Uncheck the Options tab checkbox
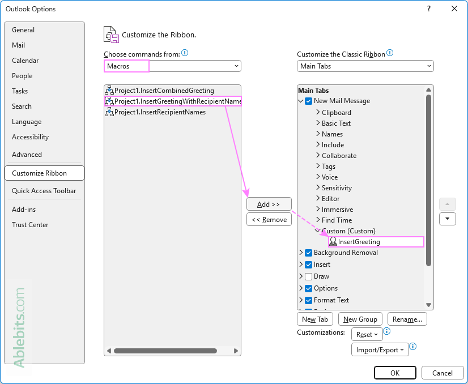The height and width of the screenshot is (384, 468). pyautogui.click(x=309, y=288)
